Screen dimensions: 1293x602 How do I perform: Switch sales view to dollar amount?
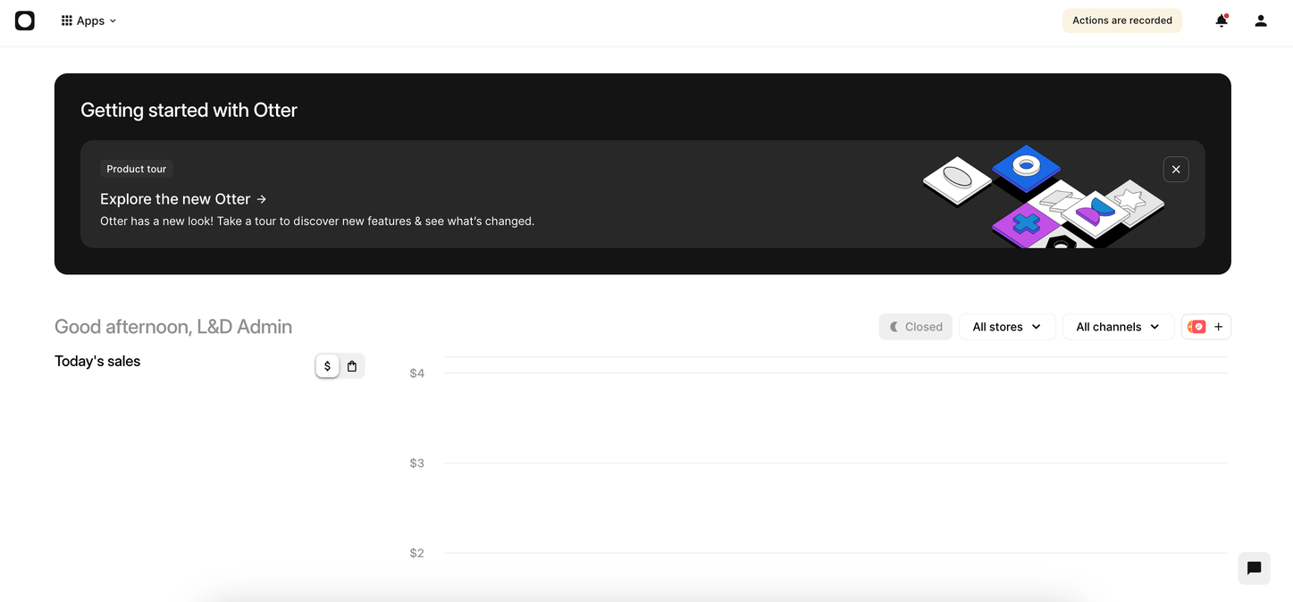[327, 366]
